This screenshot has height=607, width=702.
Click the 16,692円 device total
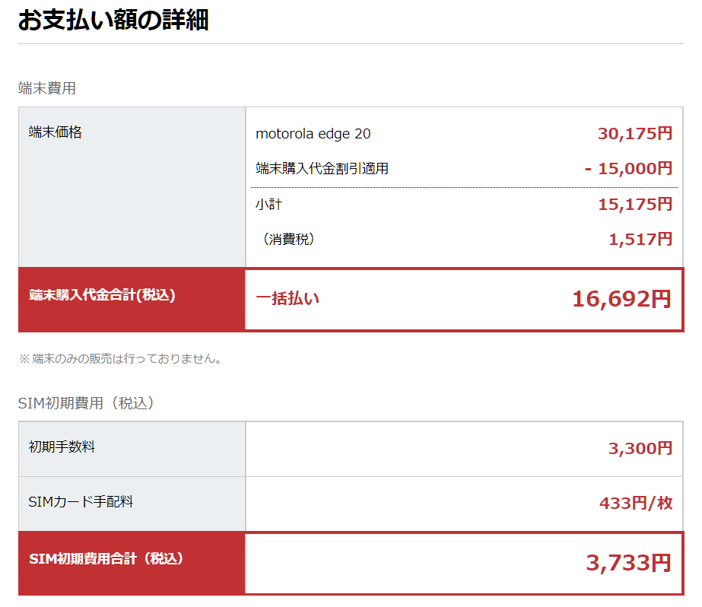click(x=621, y=299)
